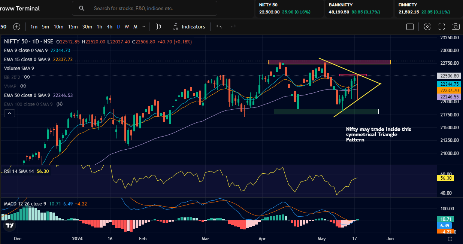Show the hidden BB 20 2 indicator
Screen dimensions: 463x244
click(27, 77)
